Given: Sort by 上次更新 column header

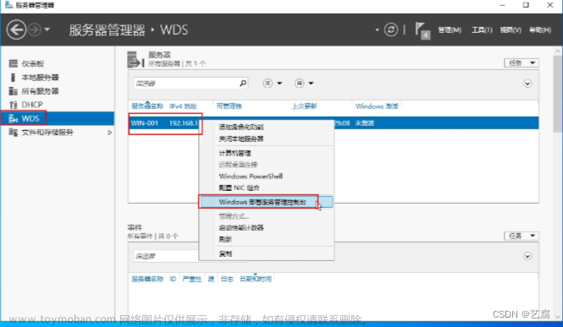Looking at the screenshot, I should pyautogui.click(x=304, y=106).
